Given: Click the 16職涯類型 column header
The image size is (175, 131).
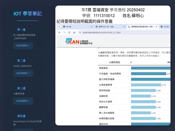Looking at the screenshot, I should point(114,62).
